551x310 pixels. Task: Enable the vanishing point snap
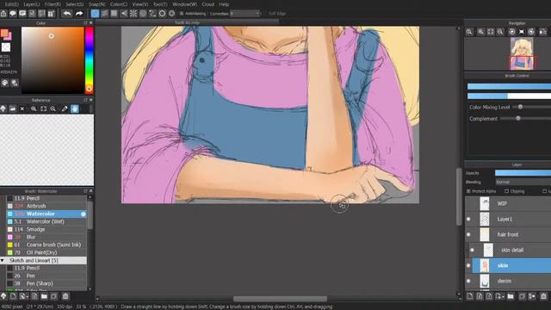click(x=124, y=14)
